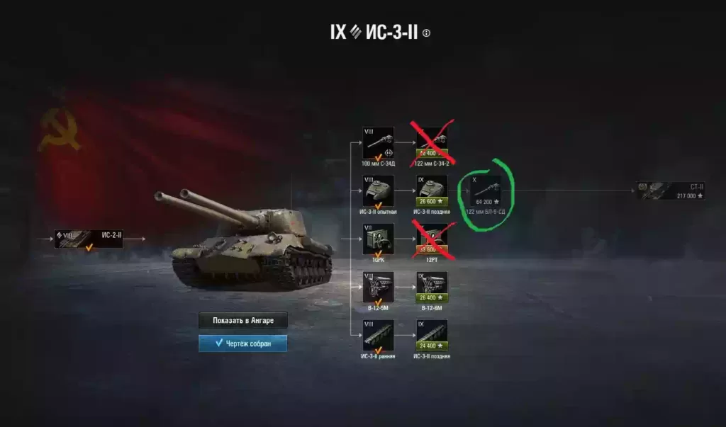Click the crossed-out 12РТ radio
The height and width of the screenshot is (427, 726).
coord(432,239)
